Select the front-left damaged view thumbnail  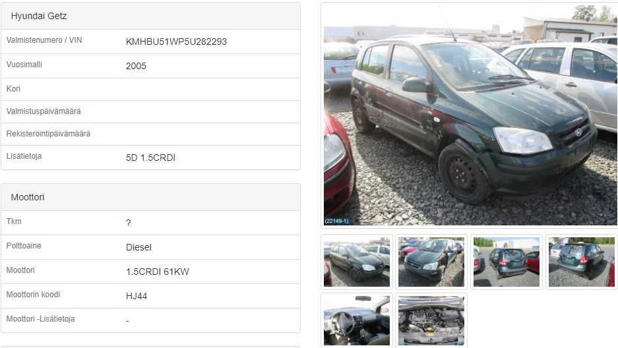[x=431, y=262]
